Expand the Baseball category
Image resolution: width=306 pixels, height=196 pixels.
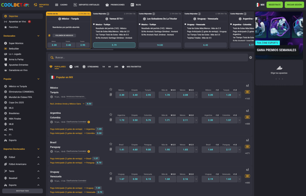point(39,178)
